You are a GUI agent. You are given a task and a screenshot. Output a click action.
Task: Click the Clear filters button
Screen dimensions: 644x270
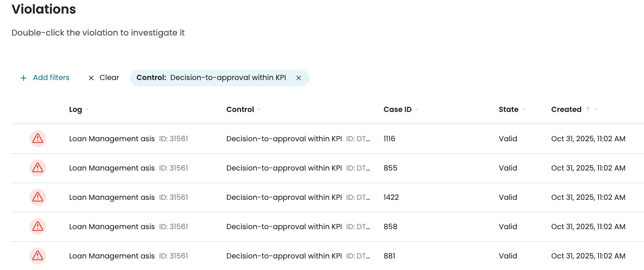pyautogui.click(x=109, y=78)
